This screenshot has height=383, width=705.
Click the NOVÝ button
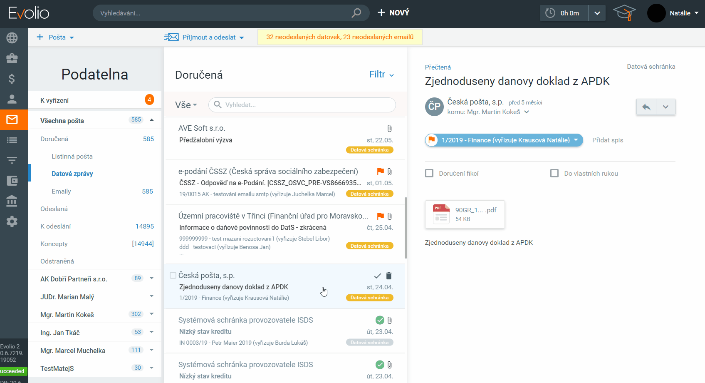393,13
